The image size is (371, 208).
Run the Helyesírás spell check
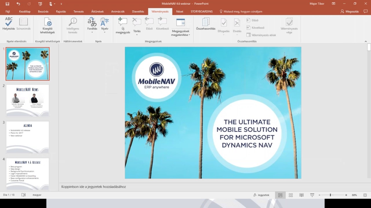[9, 24]
